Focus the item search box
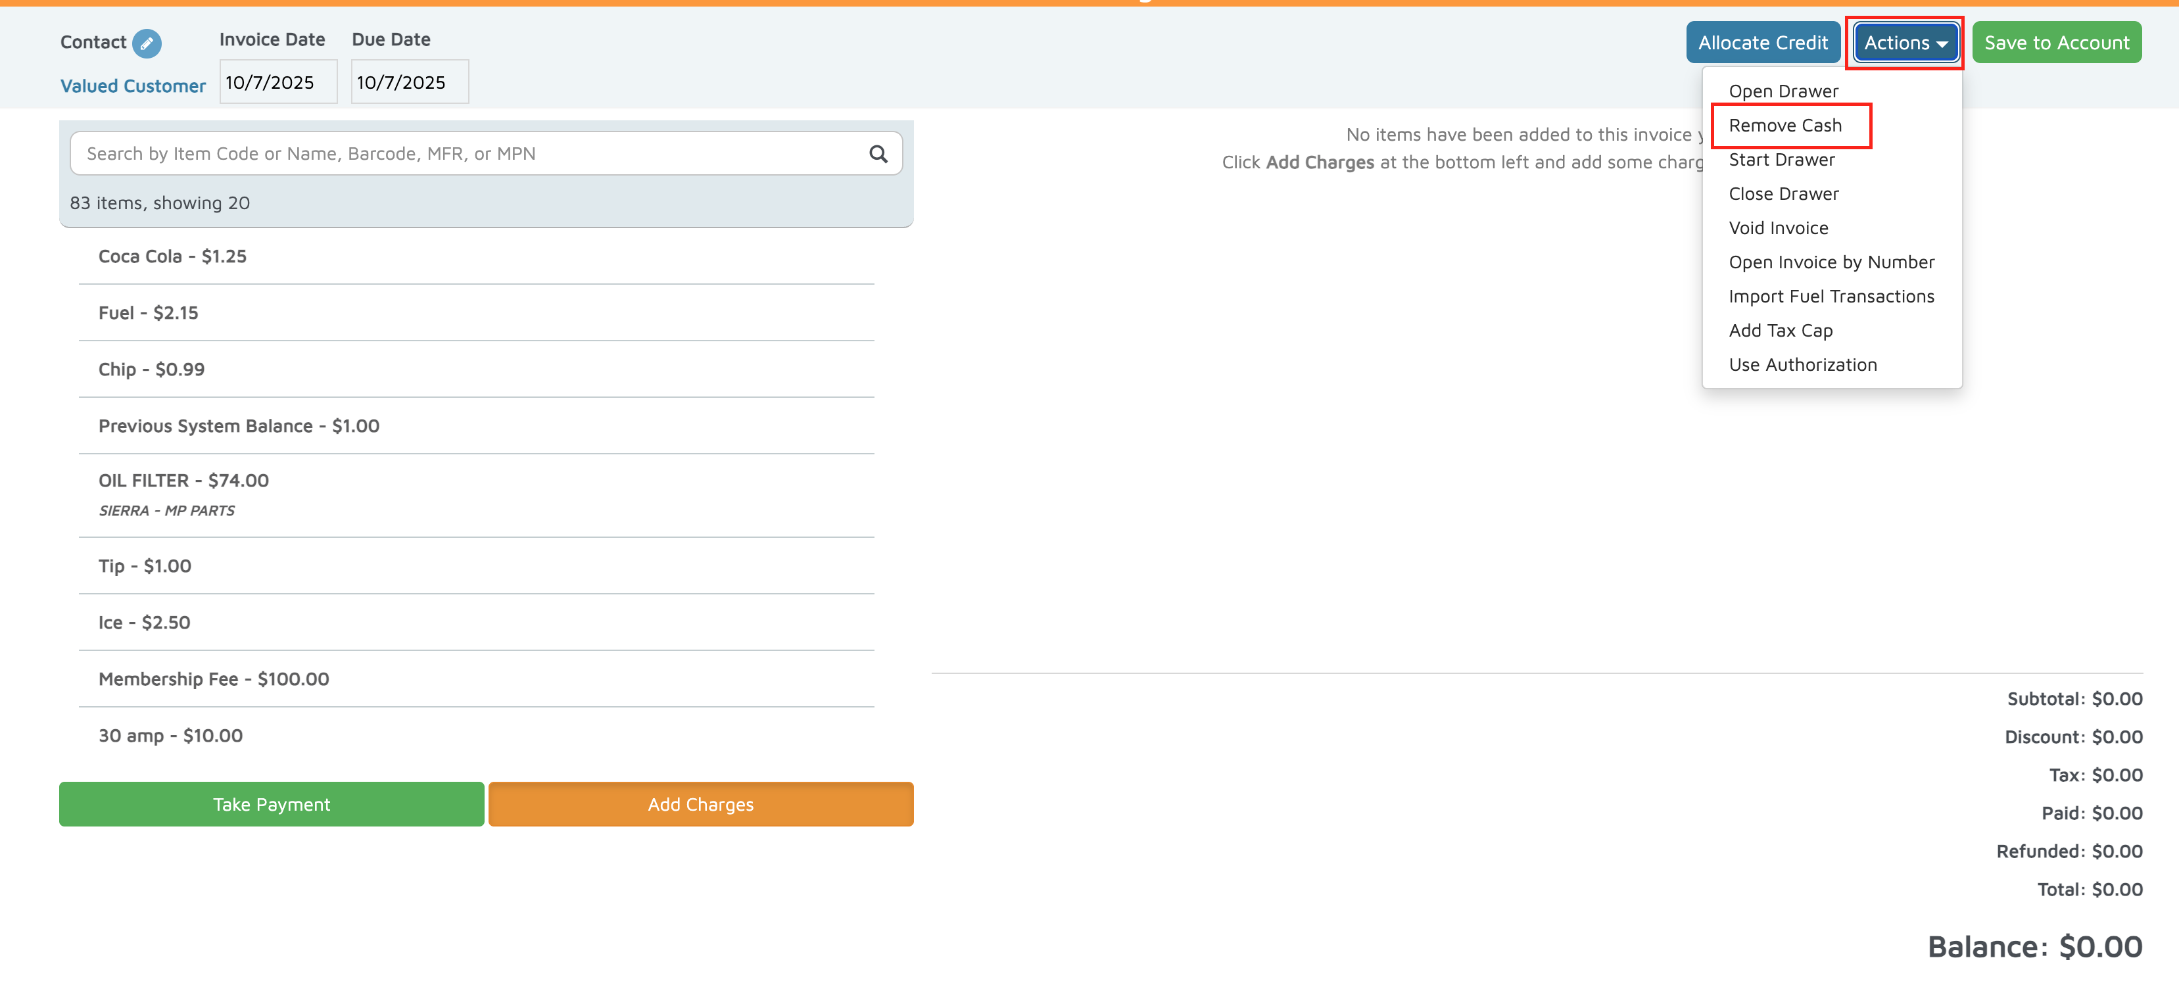Screen dimensions: 2179x1006 click(469, 153)
